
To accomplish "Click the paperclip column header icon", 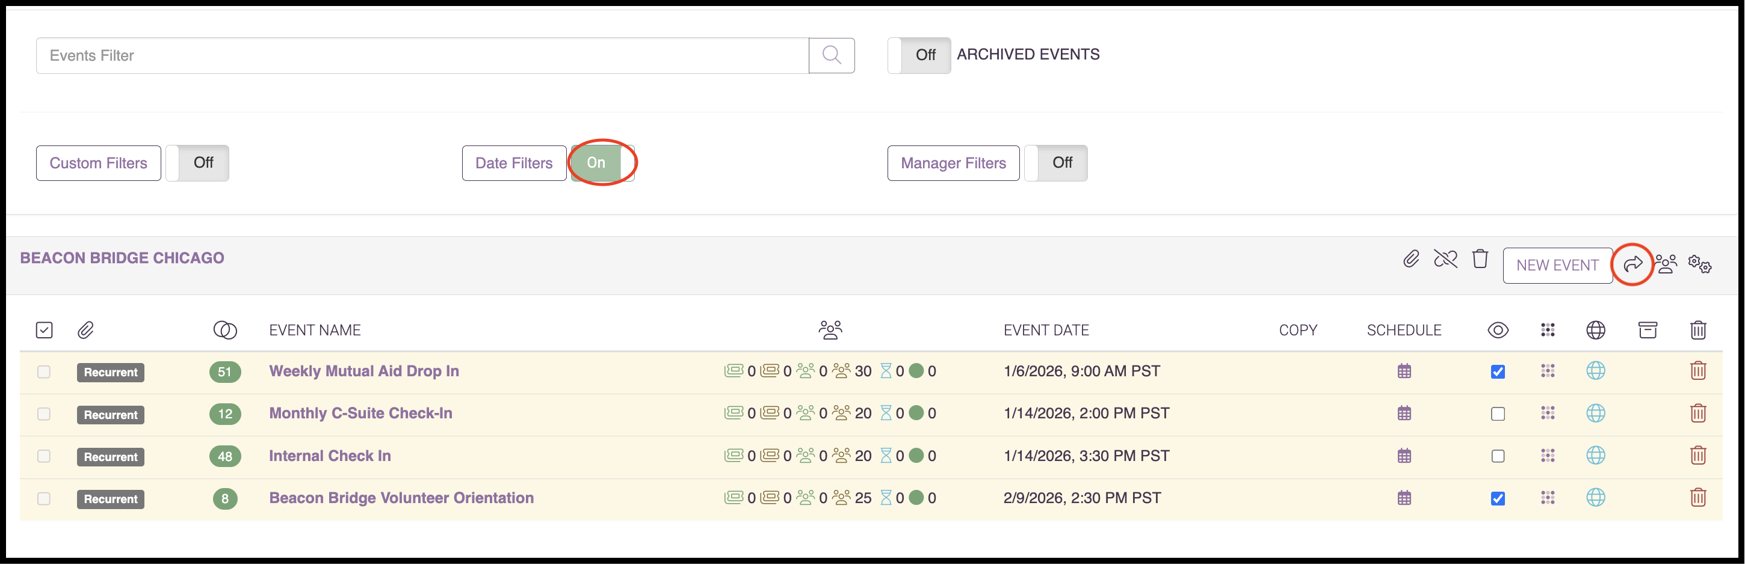I will click(x=85, y=330).
